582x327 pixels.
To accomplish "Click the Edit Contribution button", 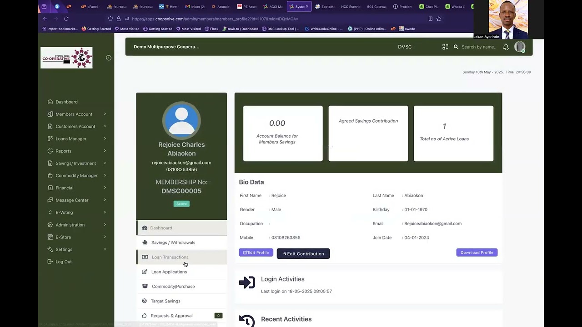I will 303,253.
